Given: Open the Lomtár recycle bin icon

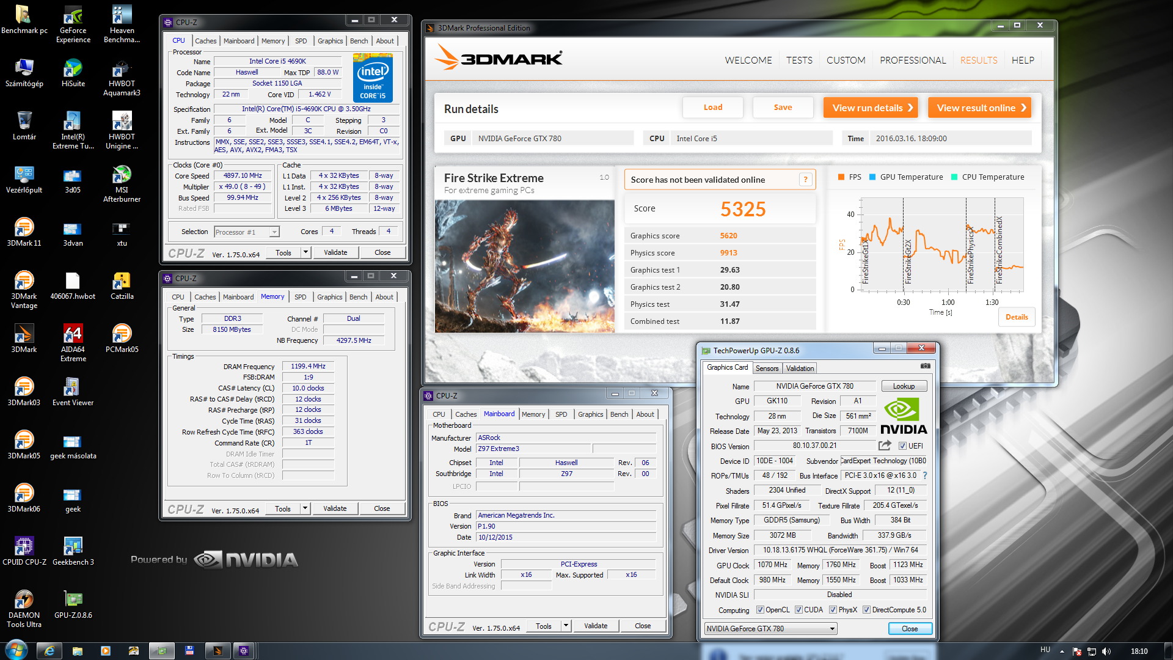Looking at the screenshot, I should click(x=24, y=127).
